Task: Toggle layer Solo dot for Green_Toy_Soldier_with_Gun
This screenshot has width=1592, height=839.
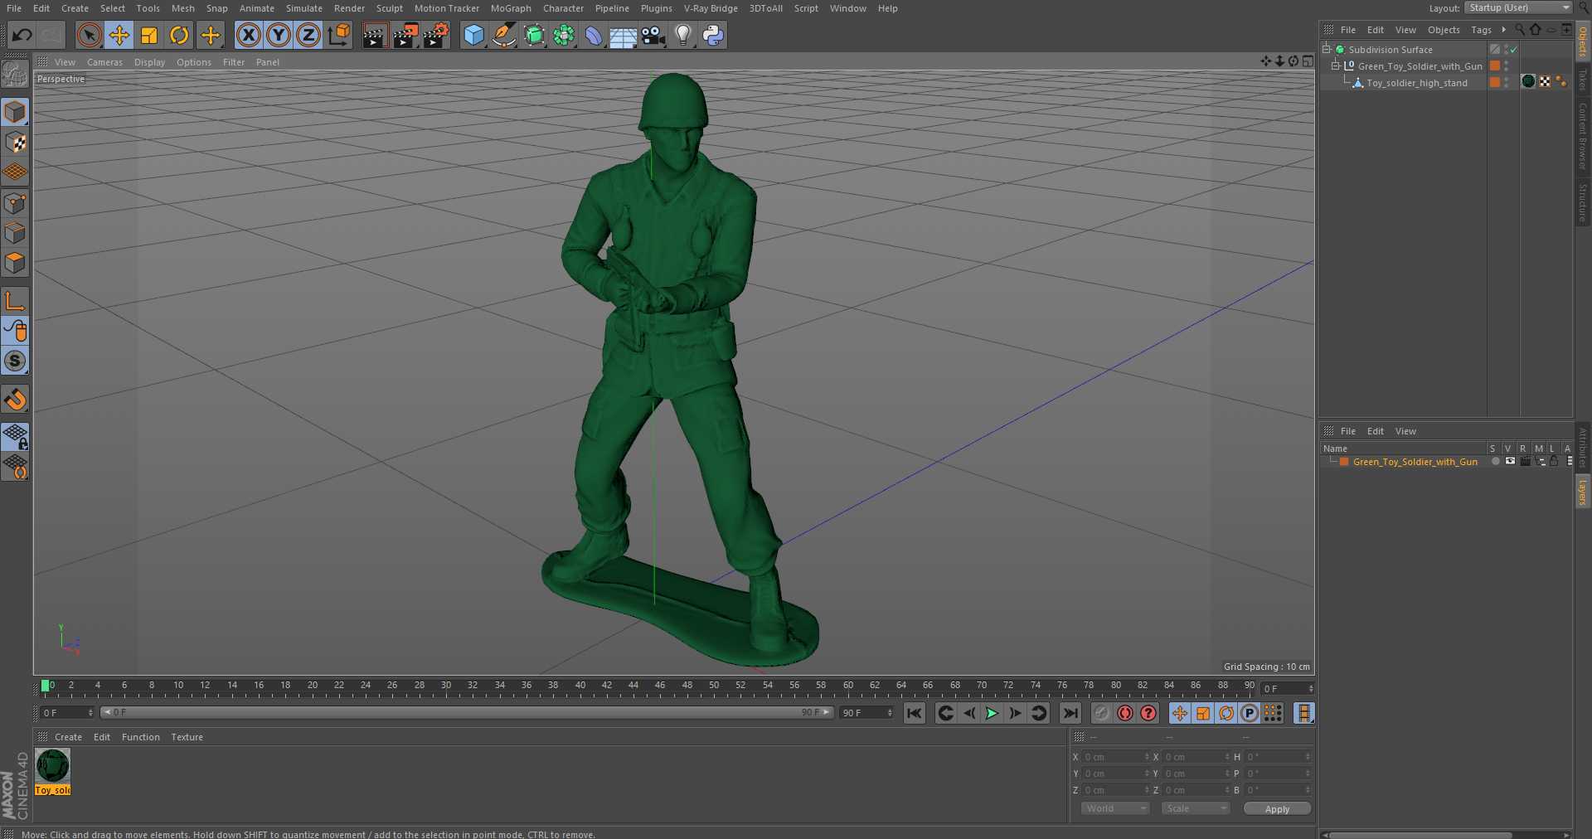Action: click(x=1495, y=461)
